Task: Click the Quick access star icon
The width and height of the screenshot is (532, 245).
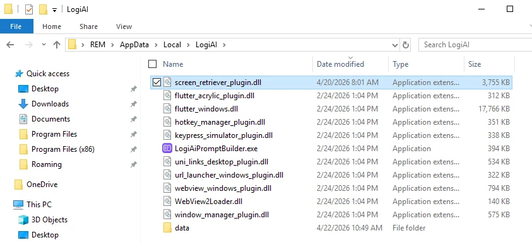Action: pos(20,74)
